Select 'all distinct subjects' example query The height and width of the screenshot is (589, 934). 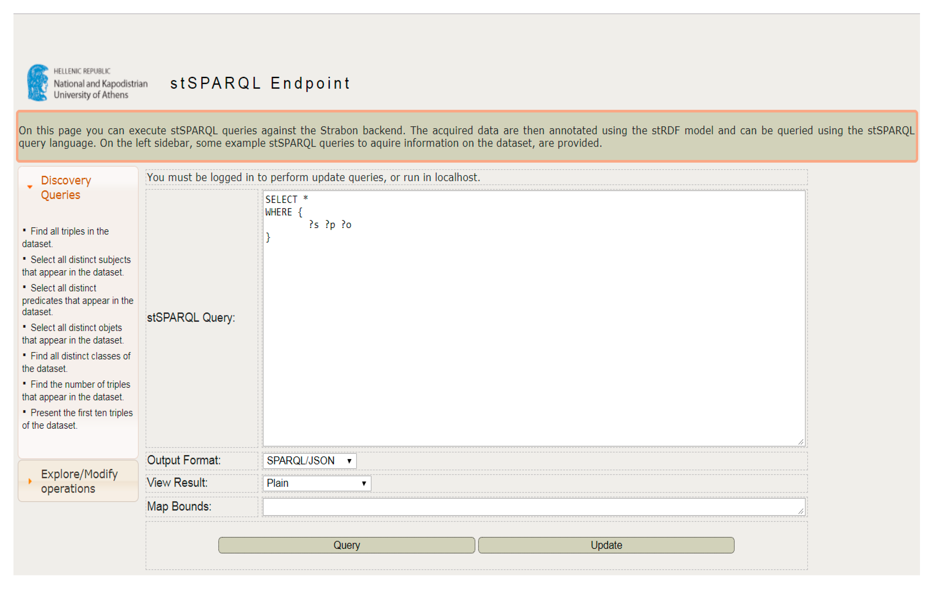pos(80,260)
